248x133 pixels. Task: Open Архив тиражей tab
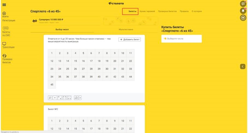(147, 11)
